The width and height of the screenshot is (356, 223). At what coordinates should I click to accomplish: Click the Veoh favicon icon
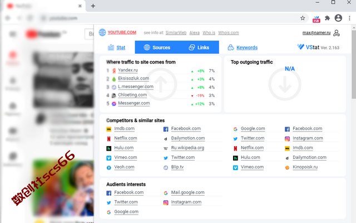pos(109,168)
